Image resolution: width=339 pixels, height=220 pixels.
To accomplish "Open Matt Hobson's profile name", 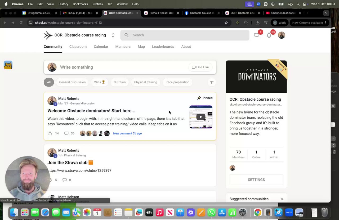I will (69, 197).
